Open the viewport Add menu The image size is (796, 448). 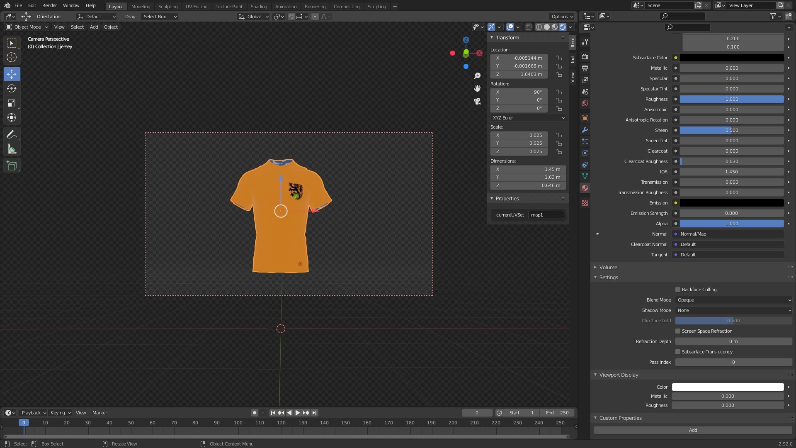click(x=94, y=27)
